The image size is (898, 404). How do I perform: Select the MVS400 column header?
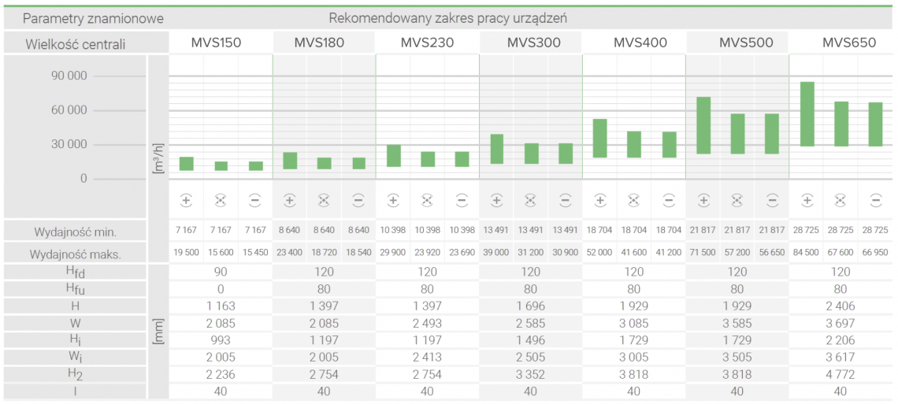634,43
